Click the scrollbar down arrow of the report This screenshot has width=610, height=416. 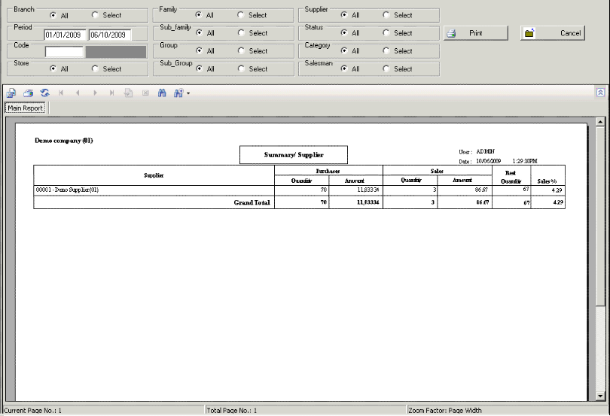click(600, 395)
